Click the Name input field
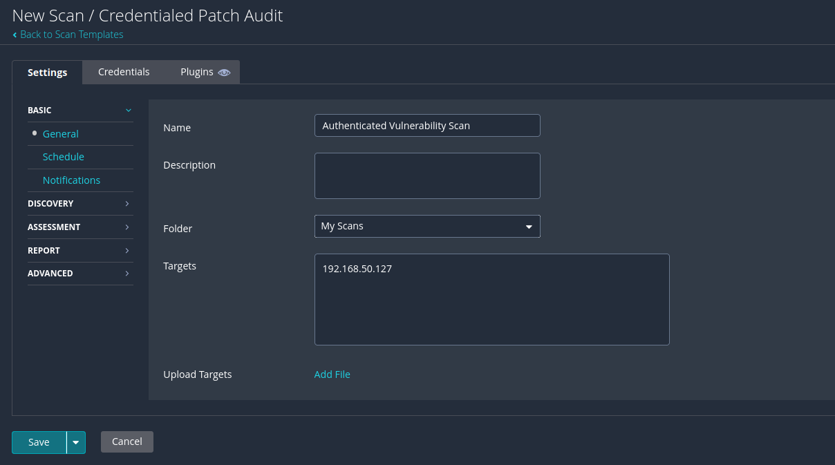This screenshot has height=465, width=835. (x=426, y=126)
